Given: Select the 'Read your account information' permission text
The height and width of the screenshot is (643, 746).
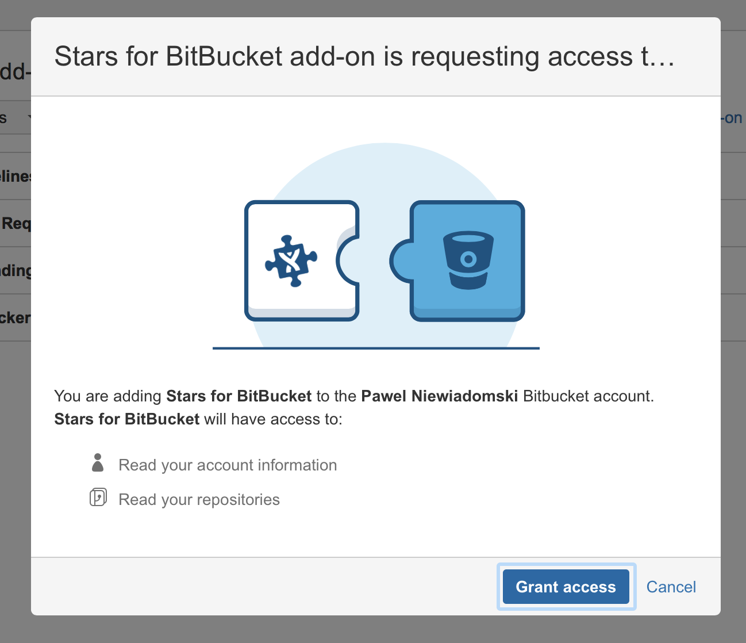Looking at the screenshot, I should 228,465.
